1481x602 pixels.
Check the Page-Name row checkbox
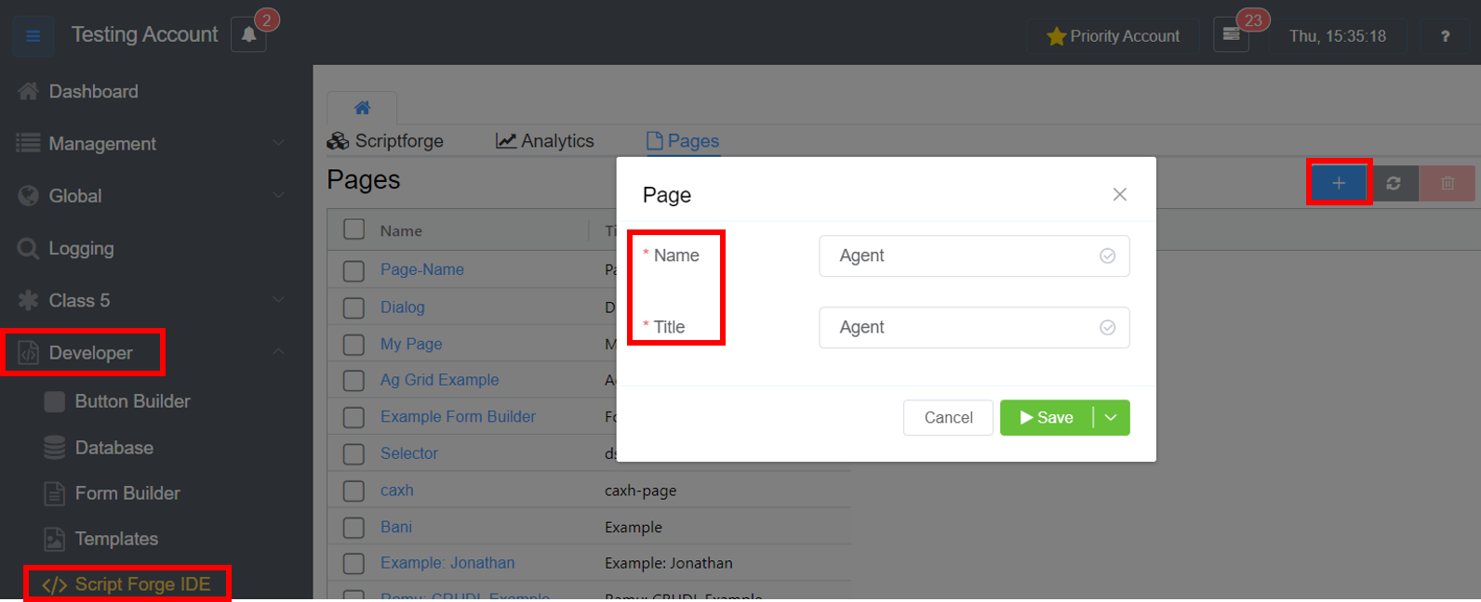[x=354, y=270]
